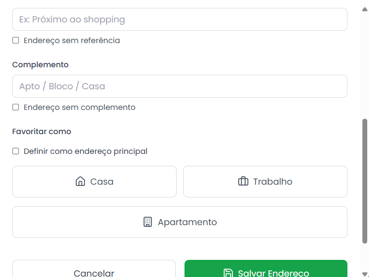Save the address with Salvar Endereço
Screen dimensions: 369x277
point(266,270)
